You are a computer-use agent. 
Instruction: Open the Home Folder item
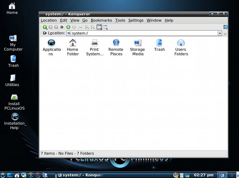(73, 47)
